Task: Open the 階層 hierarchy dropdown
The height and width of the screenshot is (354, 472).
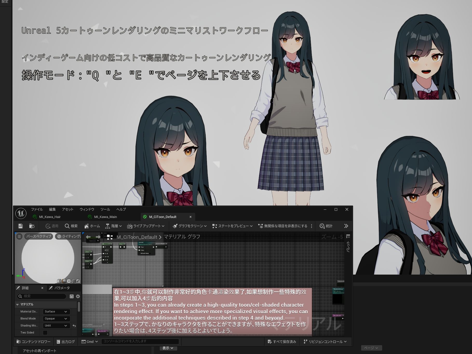Action: [x=113, y=226]
